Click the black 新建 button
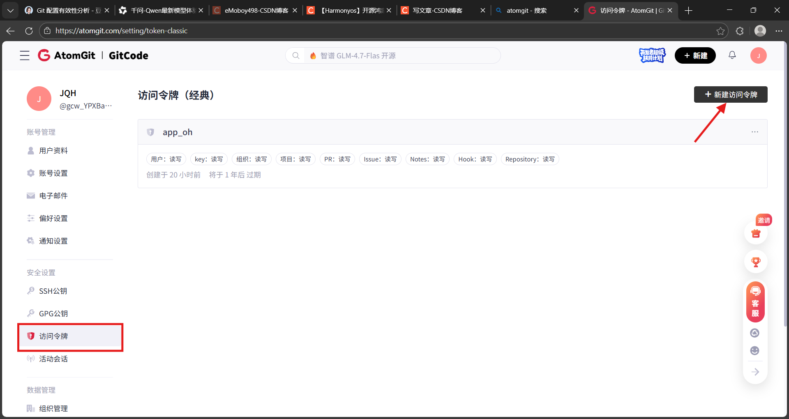Viewport: 789px width, 419px height. click(695, 55)
